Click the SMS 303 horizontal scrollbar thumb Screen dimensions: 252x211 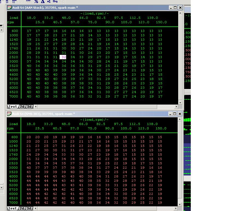tap(97, 209)
